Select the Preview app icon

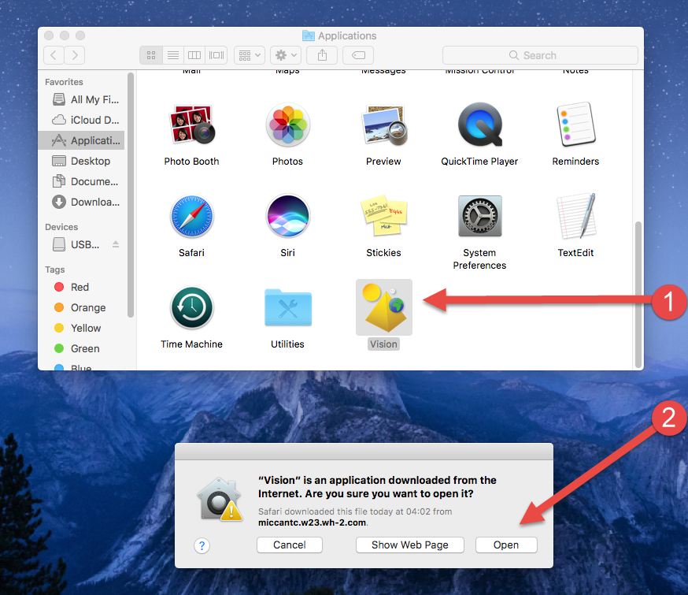click(384, 125)
